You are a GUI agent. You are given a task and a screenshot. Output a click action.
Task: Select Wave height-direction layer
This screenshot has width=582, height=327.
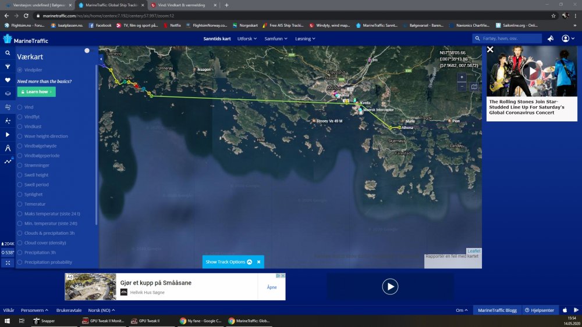20,136
